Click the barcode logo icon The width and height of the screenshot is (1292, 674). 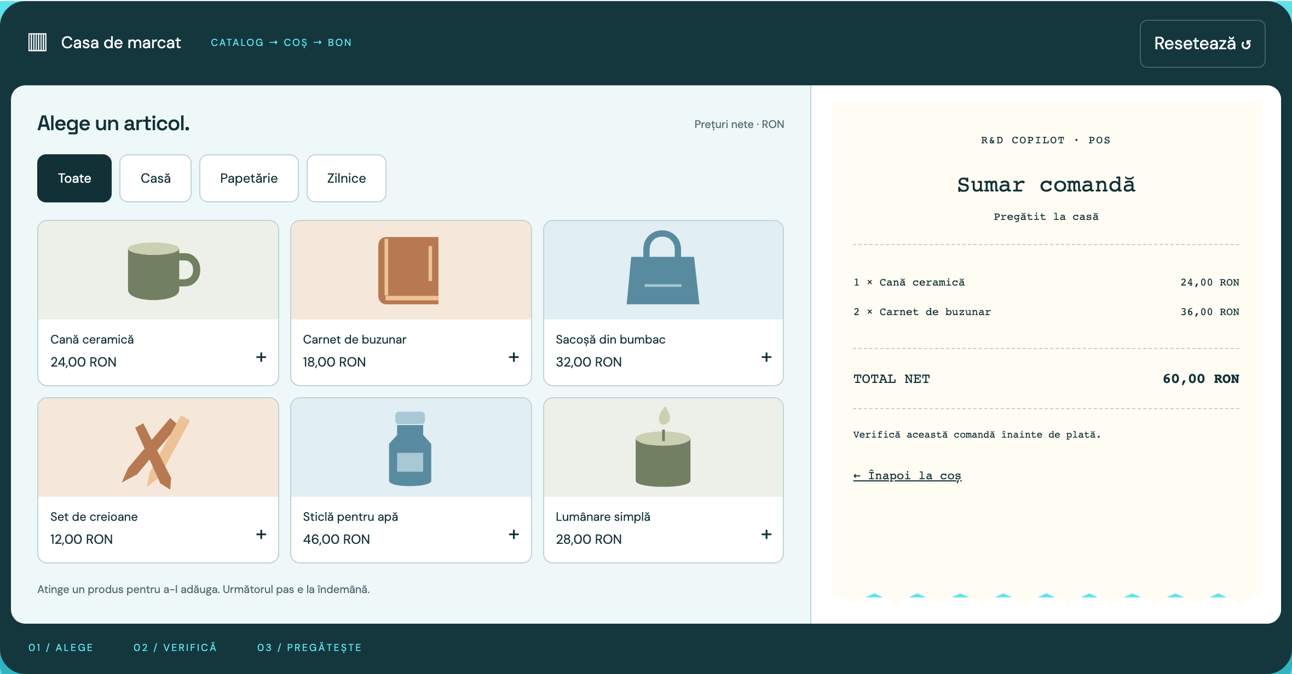[37, 42]
